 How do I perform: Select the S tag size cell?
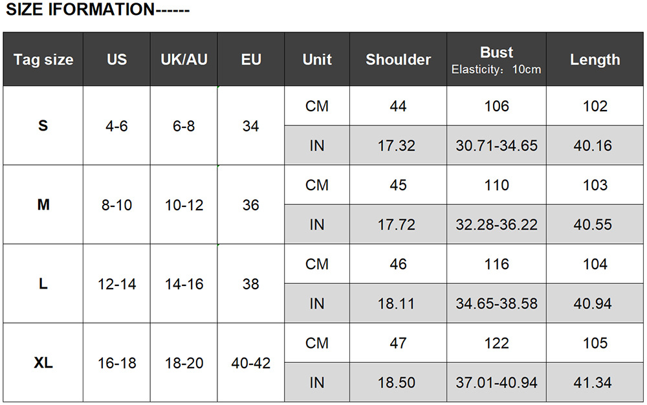point(43,126)
